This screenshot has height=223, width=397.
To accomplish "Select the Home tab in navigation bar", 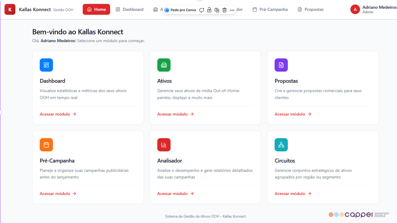I will tap(96, 10).
